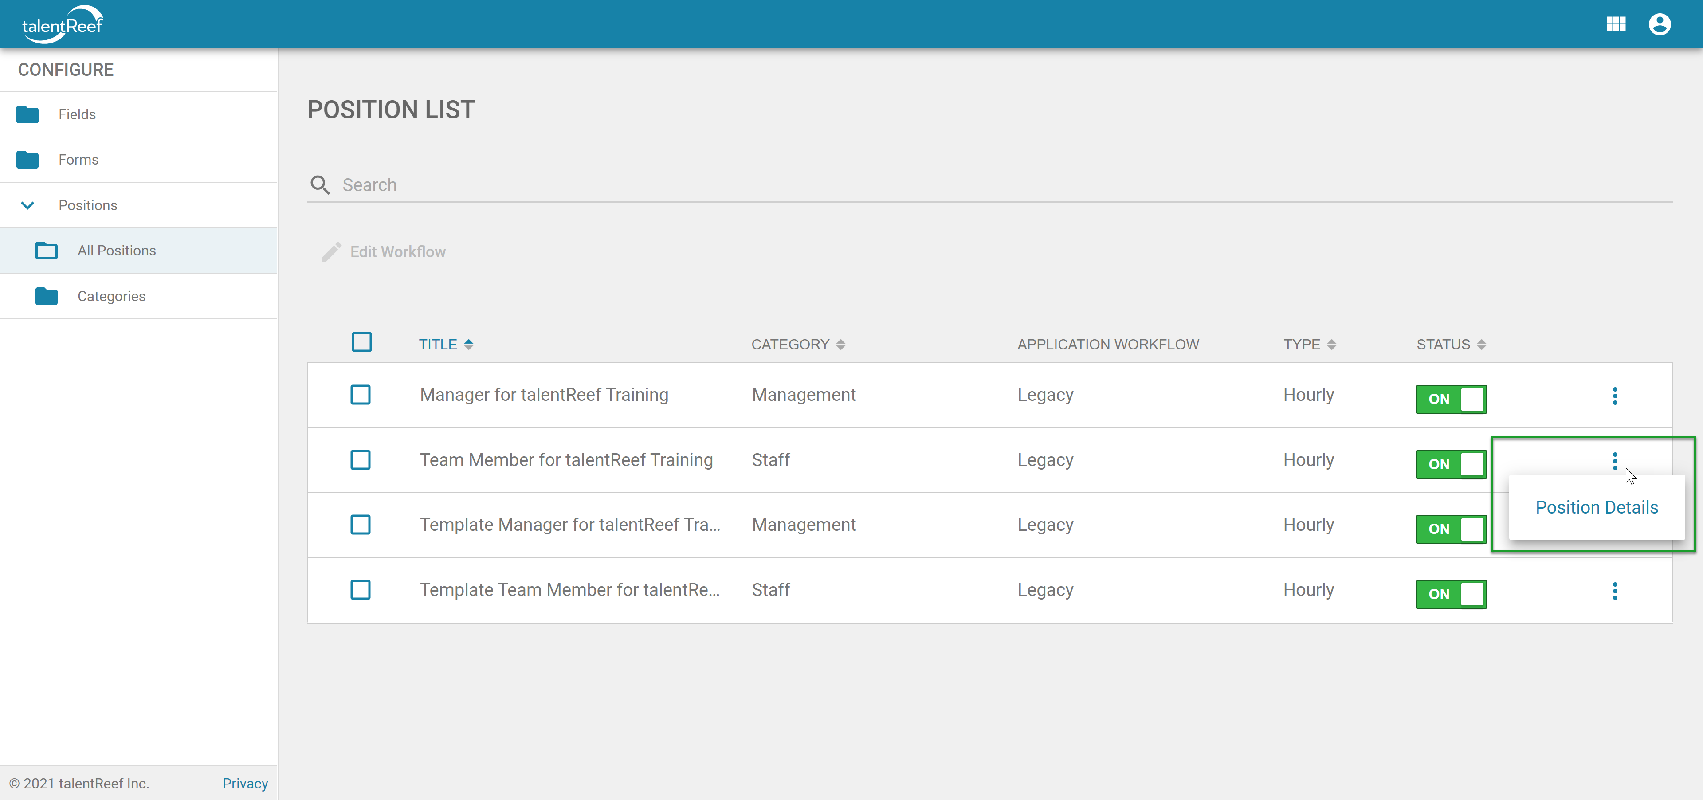Select checkbox for Team Member for talentReef Training
This screenshot has width=1703, height=800.
coord(360,460)
